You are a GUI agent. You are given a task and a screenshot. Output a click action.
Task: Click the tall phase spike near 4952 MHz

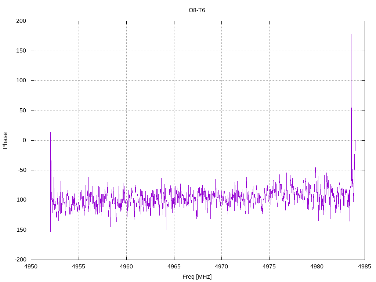tap(50, 82)
